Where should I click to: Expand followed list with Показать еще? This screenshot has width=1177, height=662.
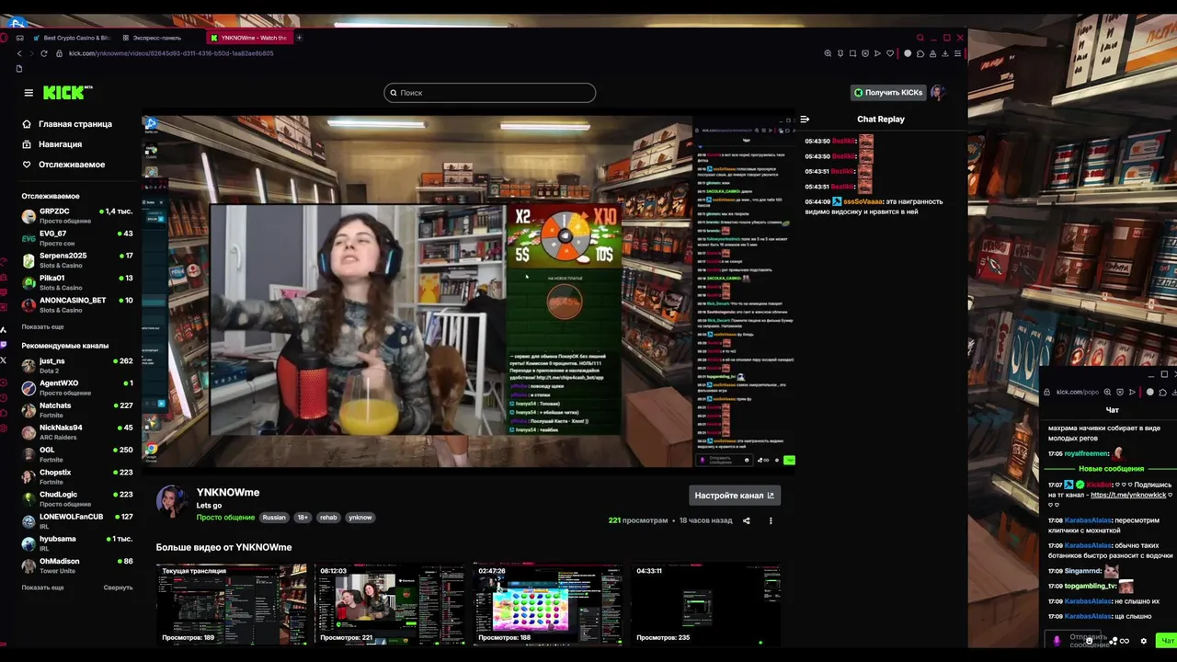42,326
